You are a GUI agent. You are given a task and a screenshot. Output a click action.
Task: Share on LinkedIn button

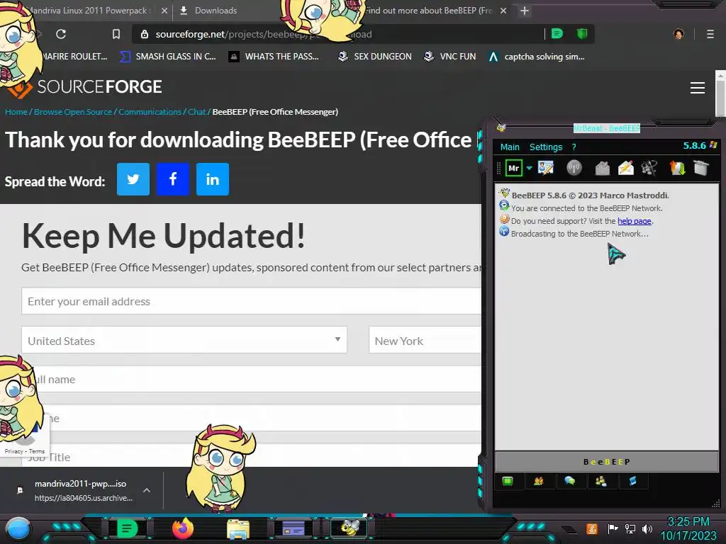pyautogui.click(x=213, y=179)
